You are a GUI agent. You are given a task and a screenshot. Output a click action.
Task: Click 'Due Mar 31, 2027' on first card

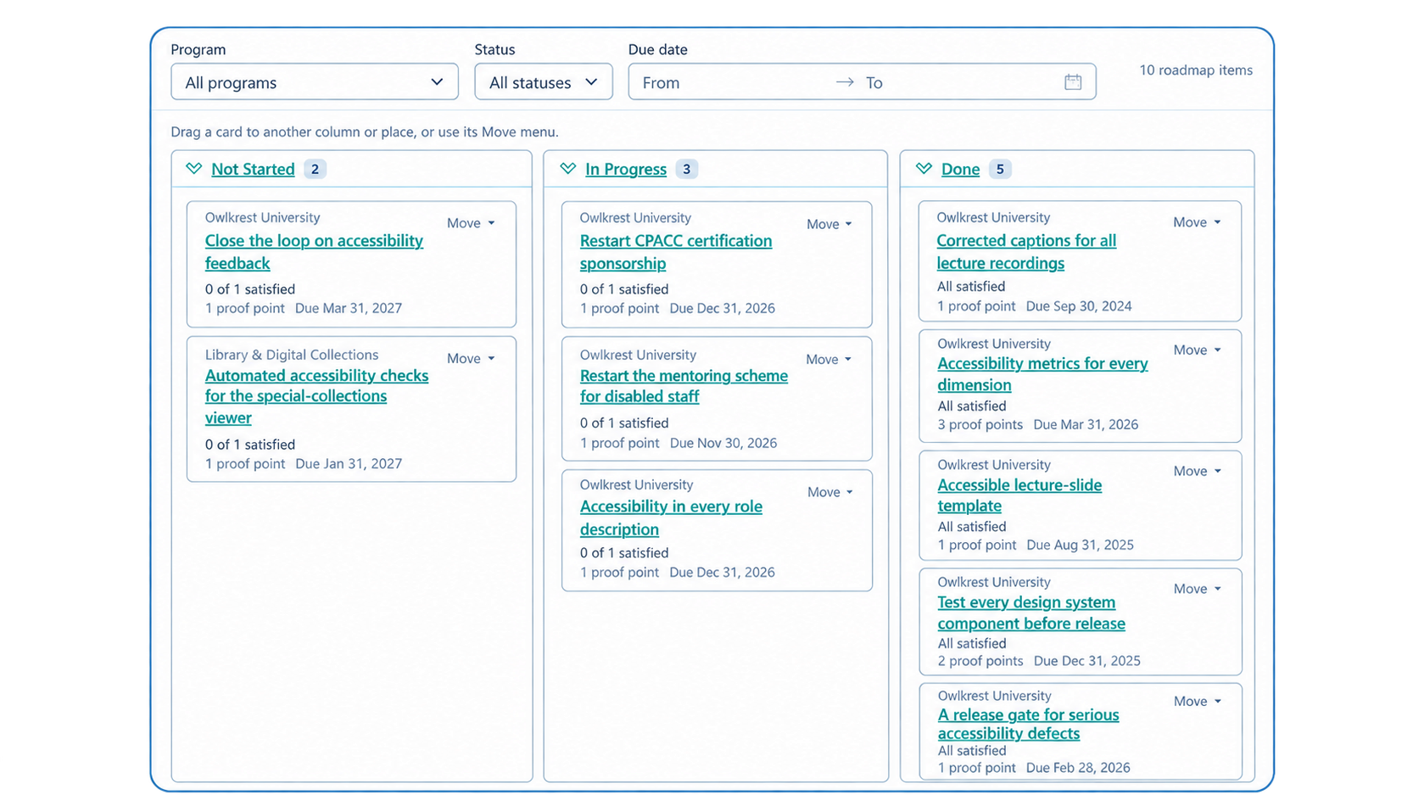coord(349,308)
